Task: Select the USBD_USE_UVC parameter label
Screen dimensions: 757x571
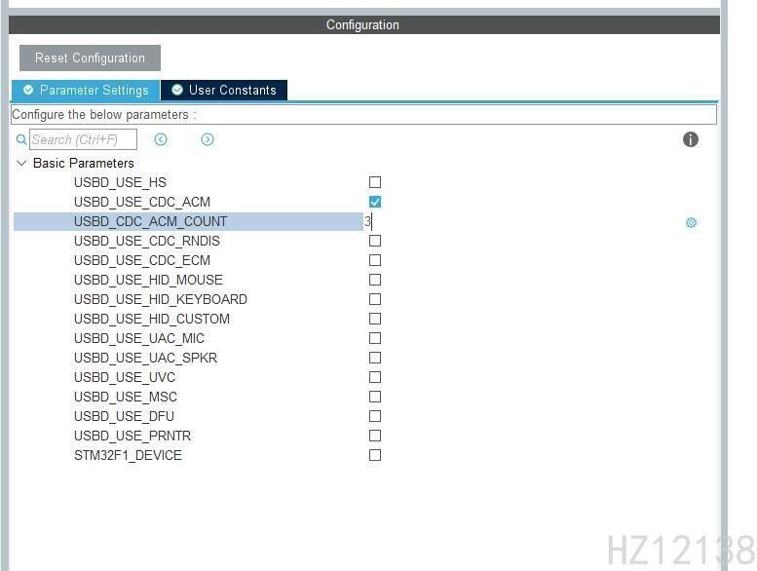Action: coord(125,377)
